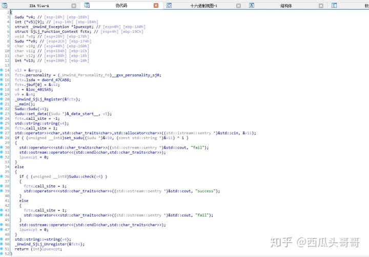Click the blue dot at line 20
Screen dimensions: 369x257
tap(2, 99)
